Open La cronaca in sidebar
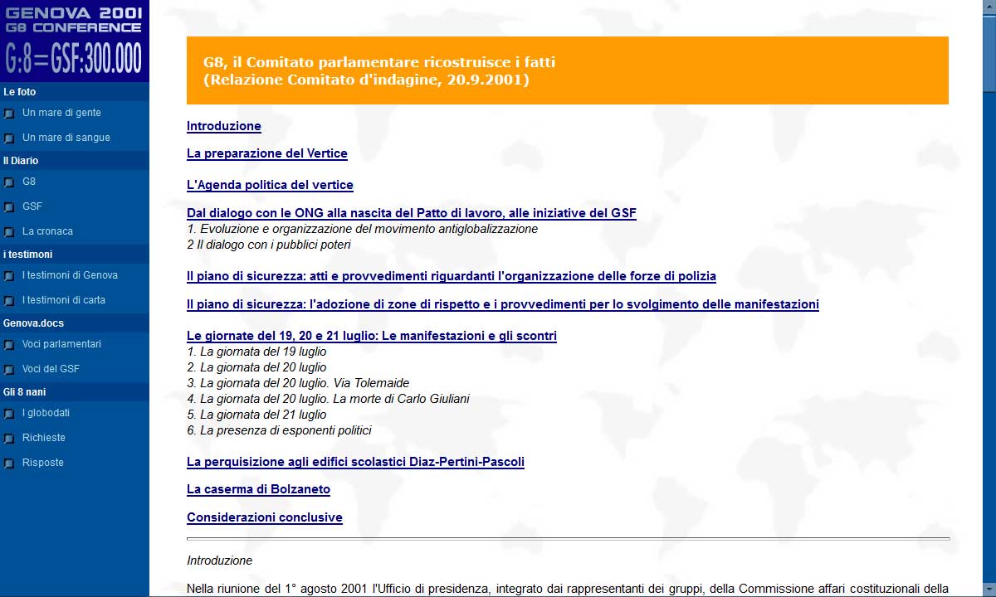 (x=47, y=231)
